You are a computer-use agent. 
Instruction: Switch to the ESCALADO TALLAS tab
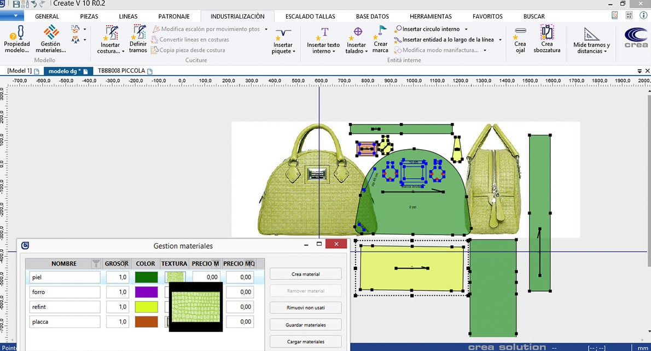(x=310, y=16)
